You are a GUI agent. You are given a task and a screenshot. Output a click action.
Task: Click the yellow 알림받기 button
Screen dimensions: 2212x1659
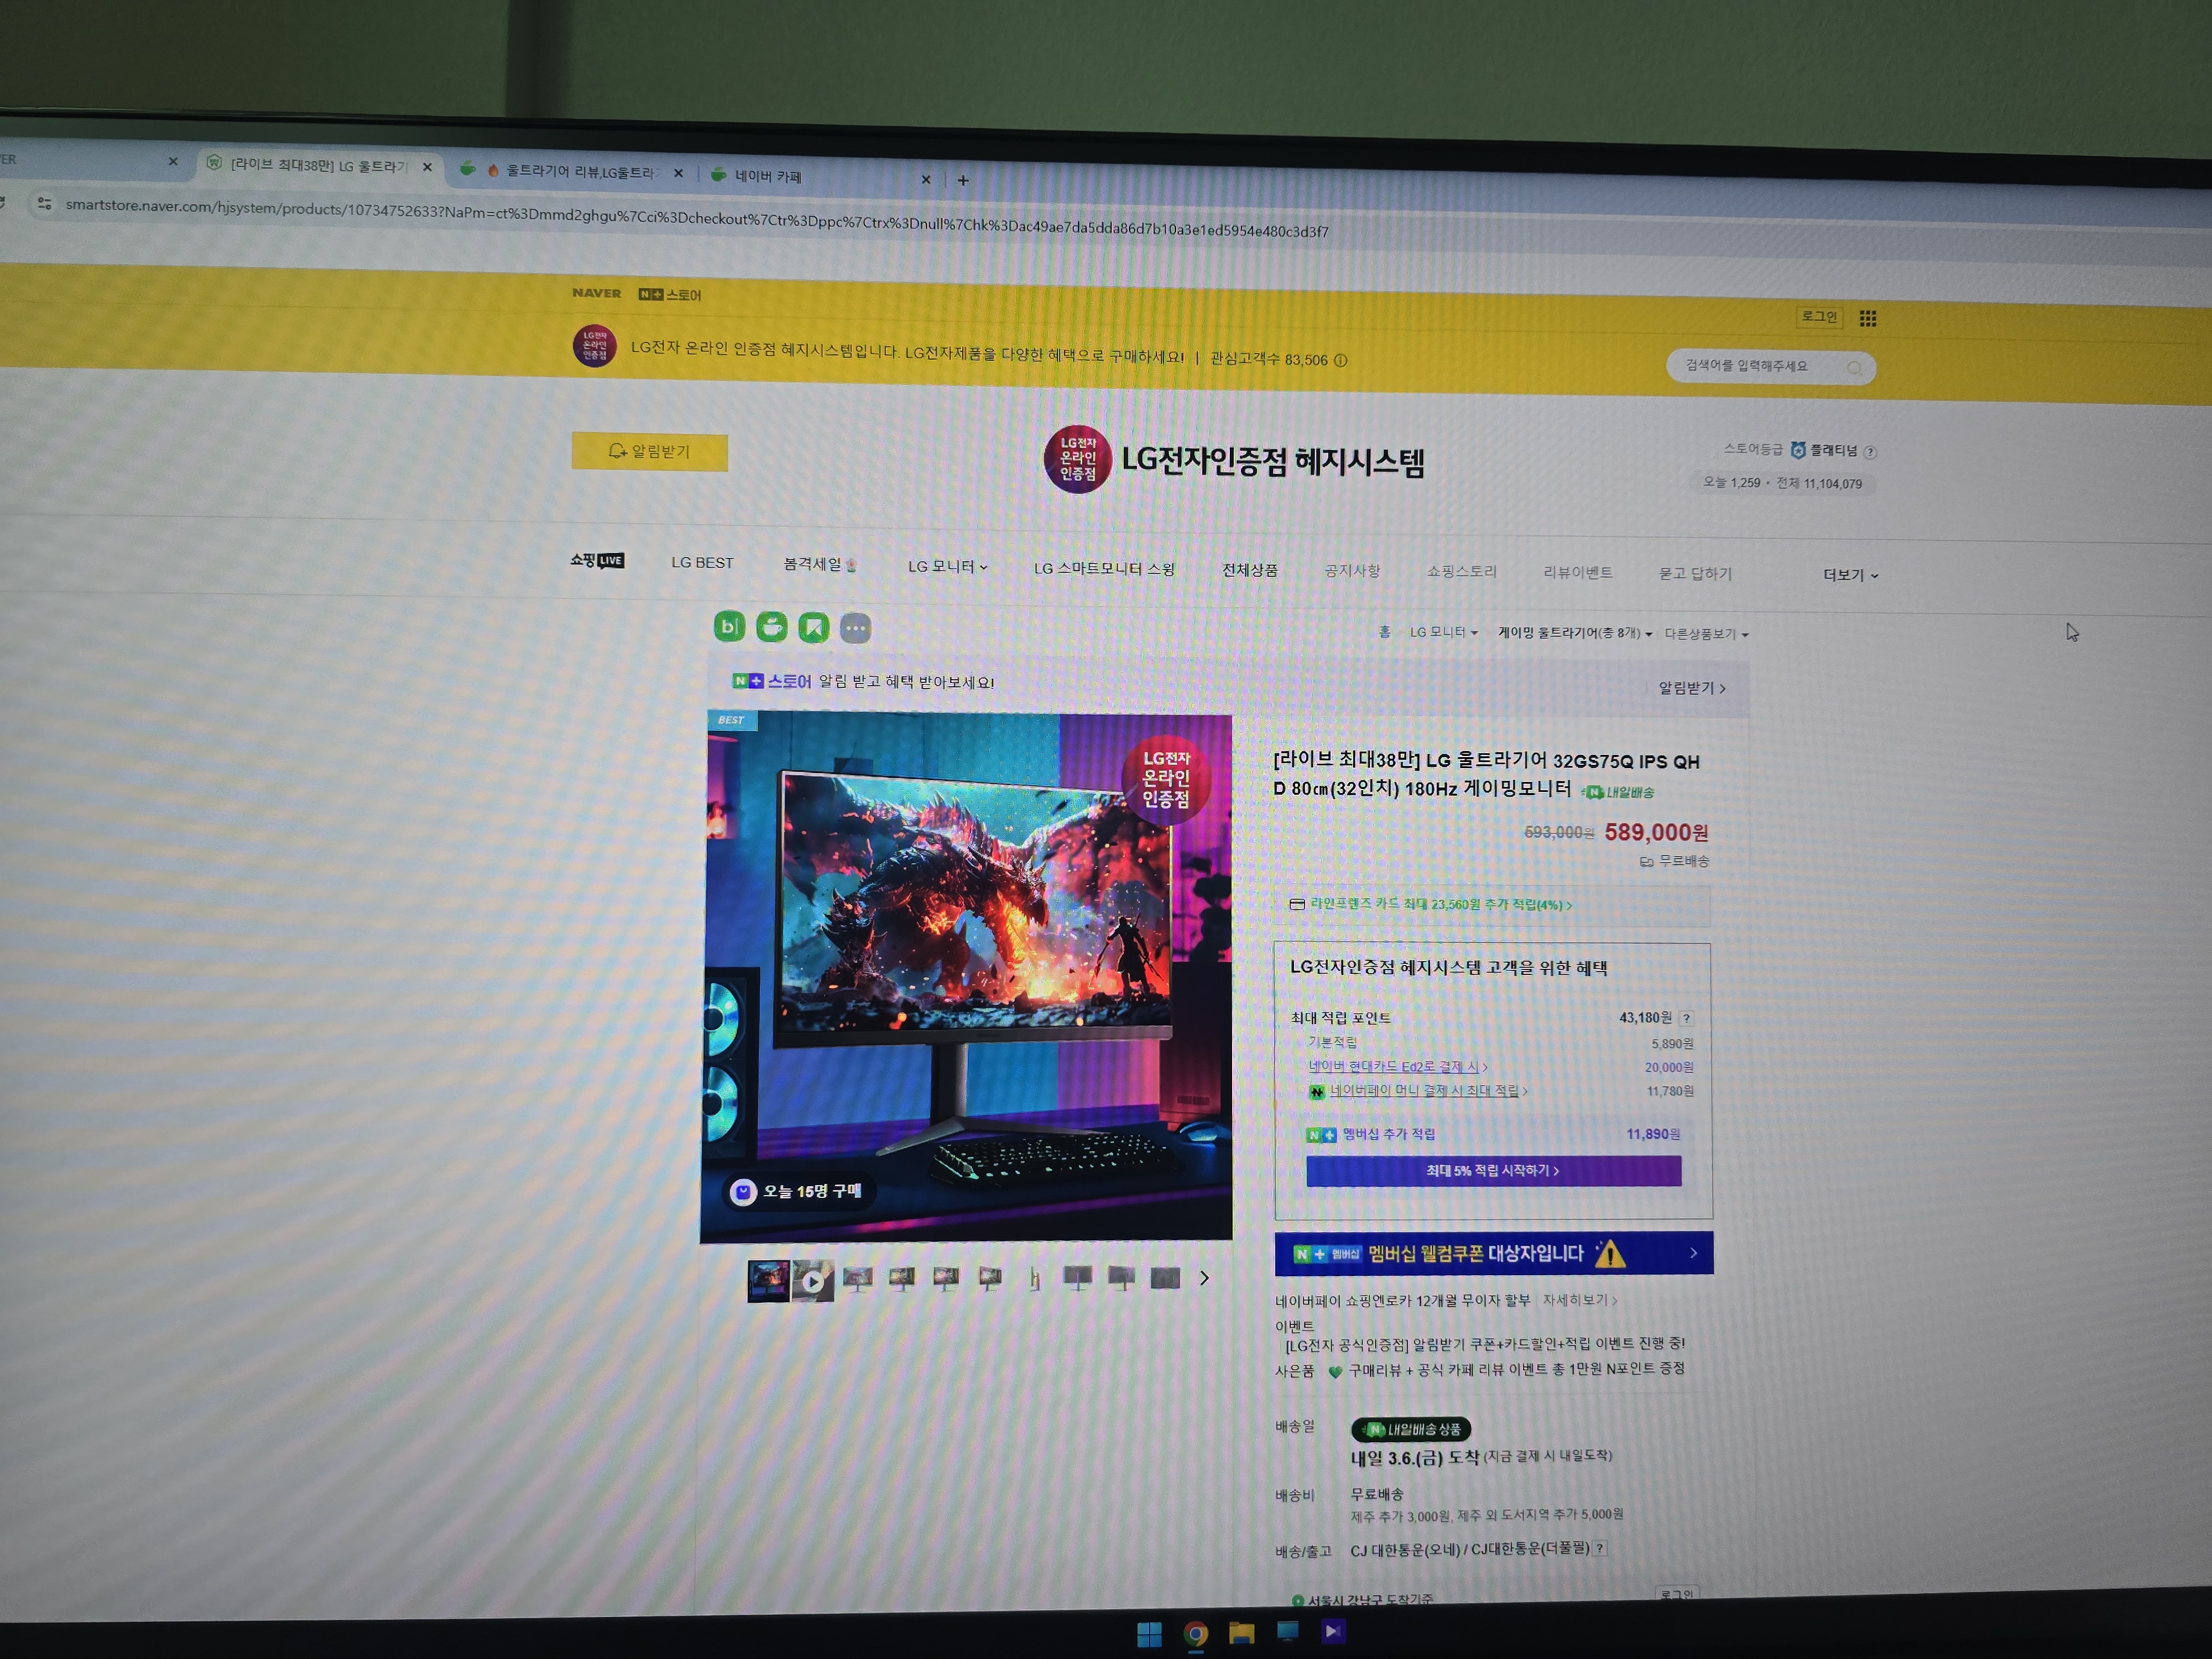[650, 452]
